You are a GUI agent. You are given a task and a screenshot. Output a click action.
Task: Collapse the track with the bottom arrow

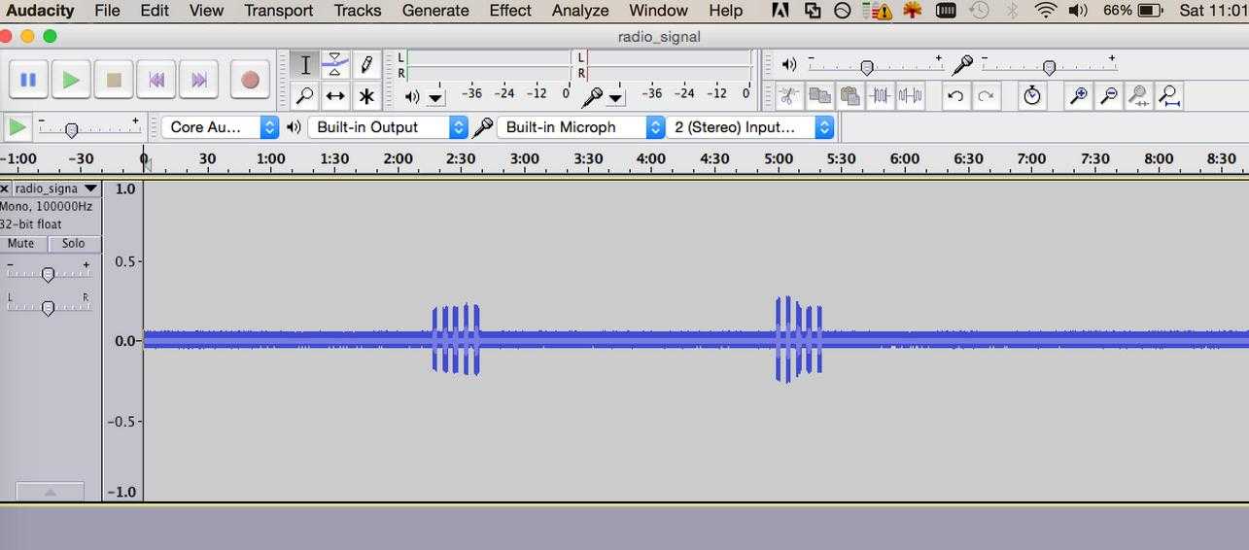point(51,492)
